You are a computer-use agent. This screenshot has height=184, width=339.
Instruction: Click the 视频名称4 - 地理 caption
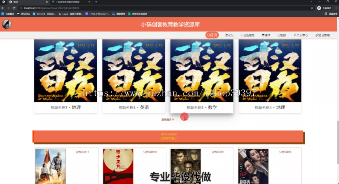pos(270,107)
